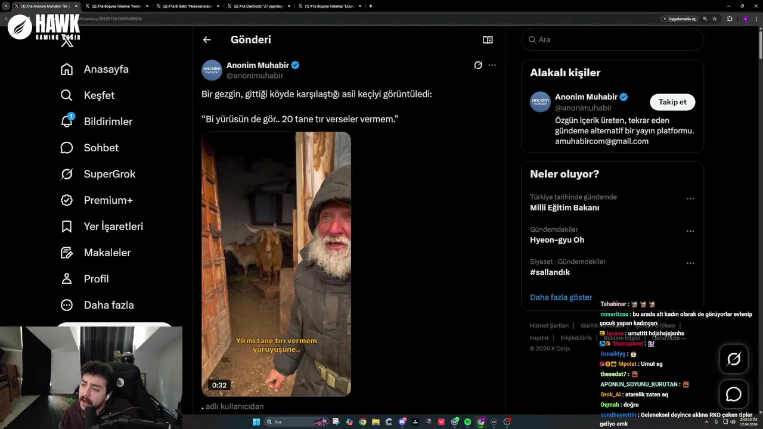The image size is (763, 429).
Task: Switch to X'te Boşuna Tıklama "Fenon" tab
Action: pyautogui.click(x=117, y=6)
